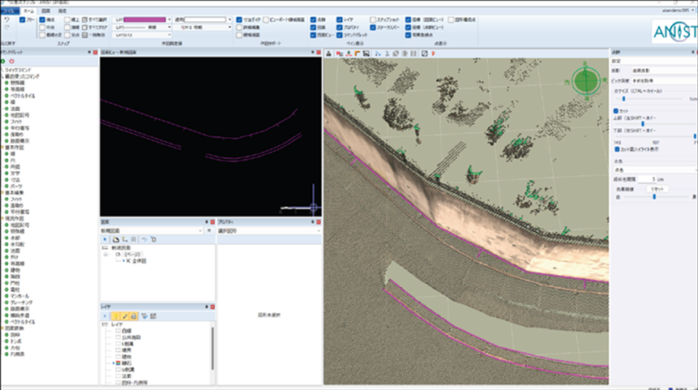
Task: Click the page copy icon in drawing panel toolbar
Action: (x=153, y=239)
